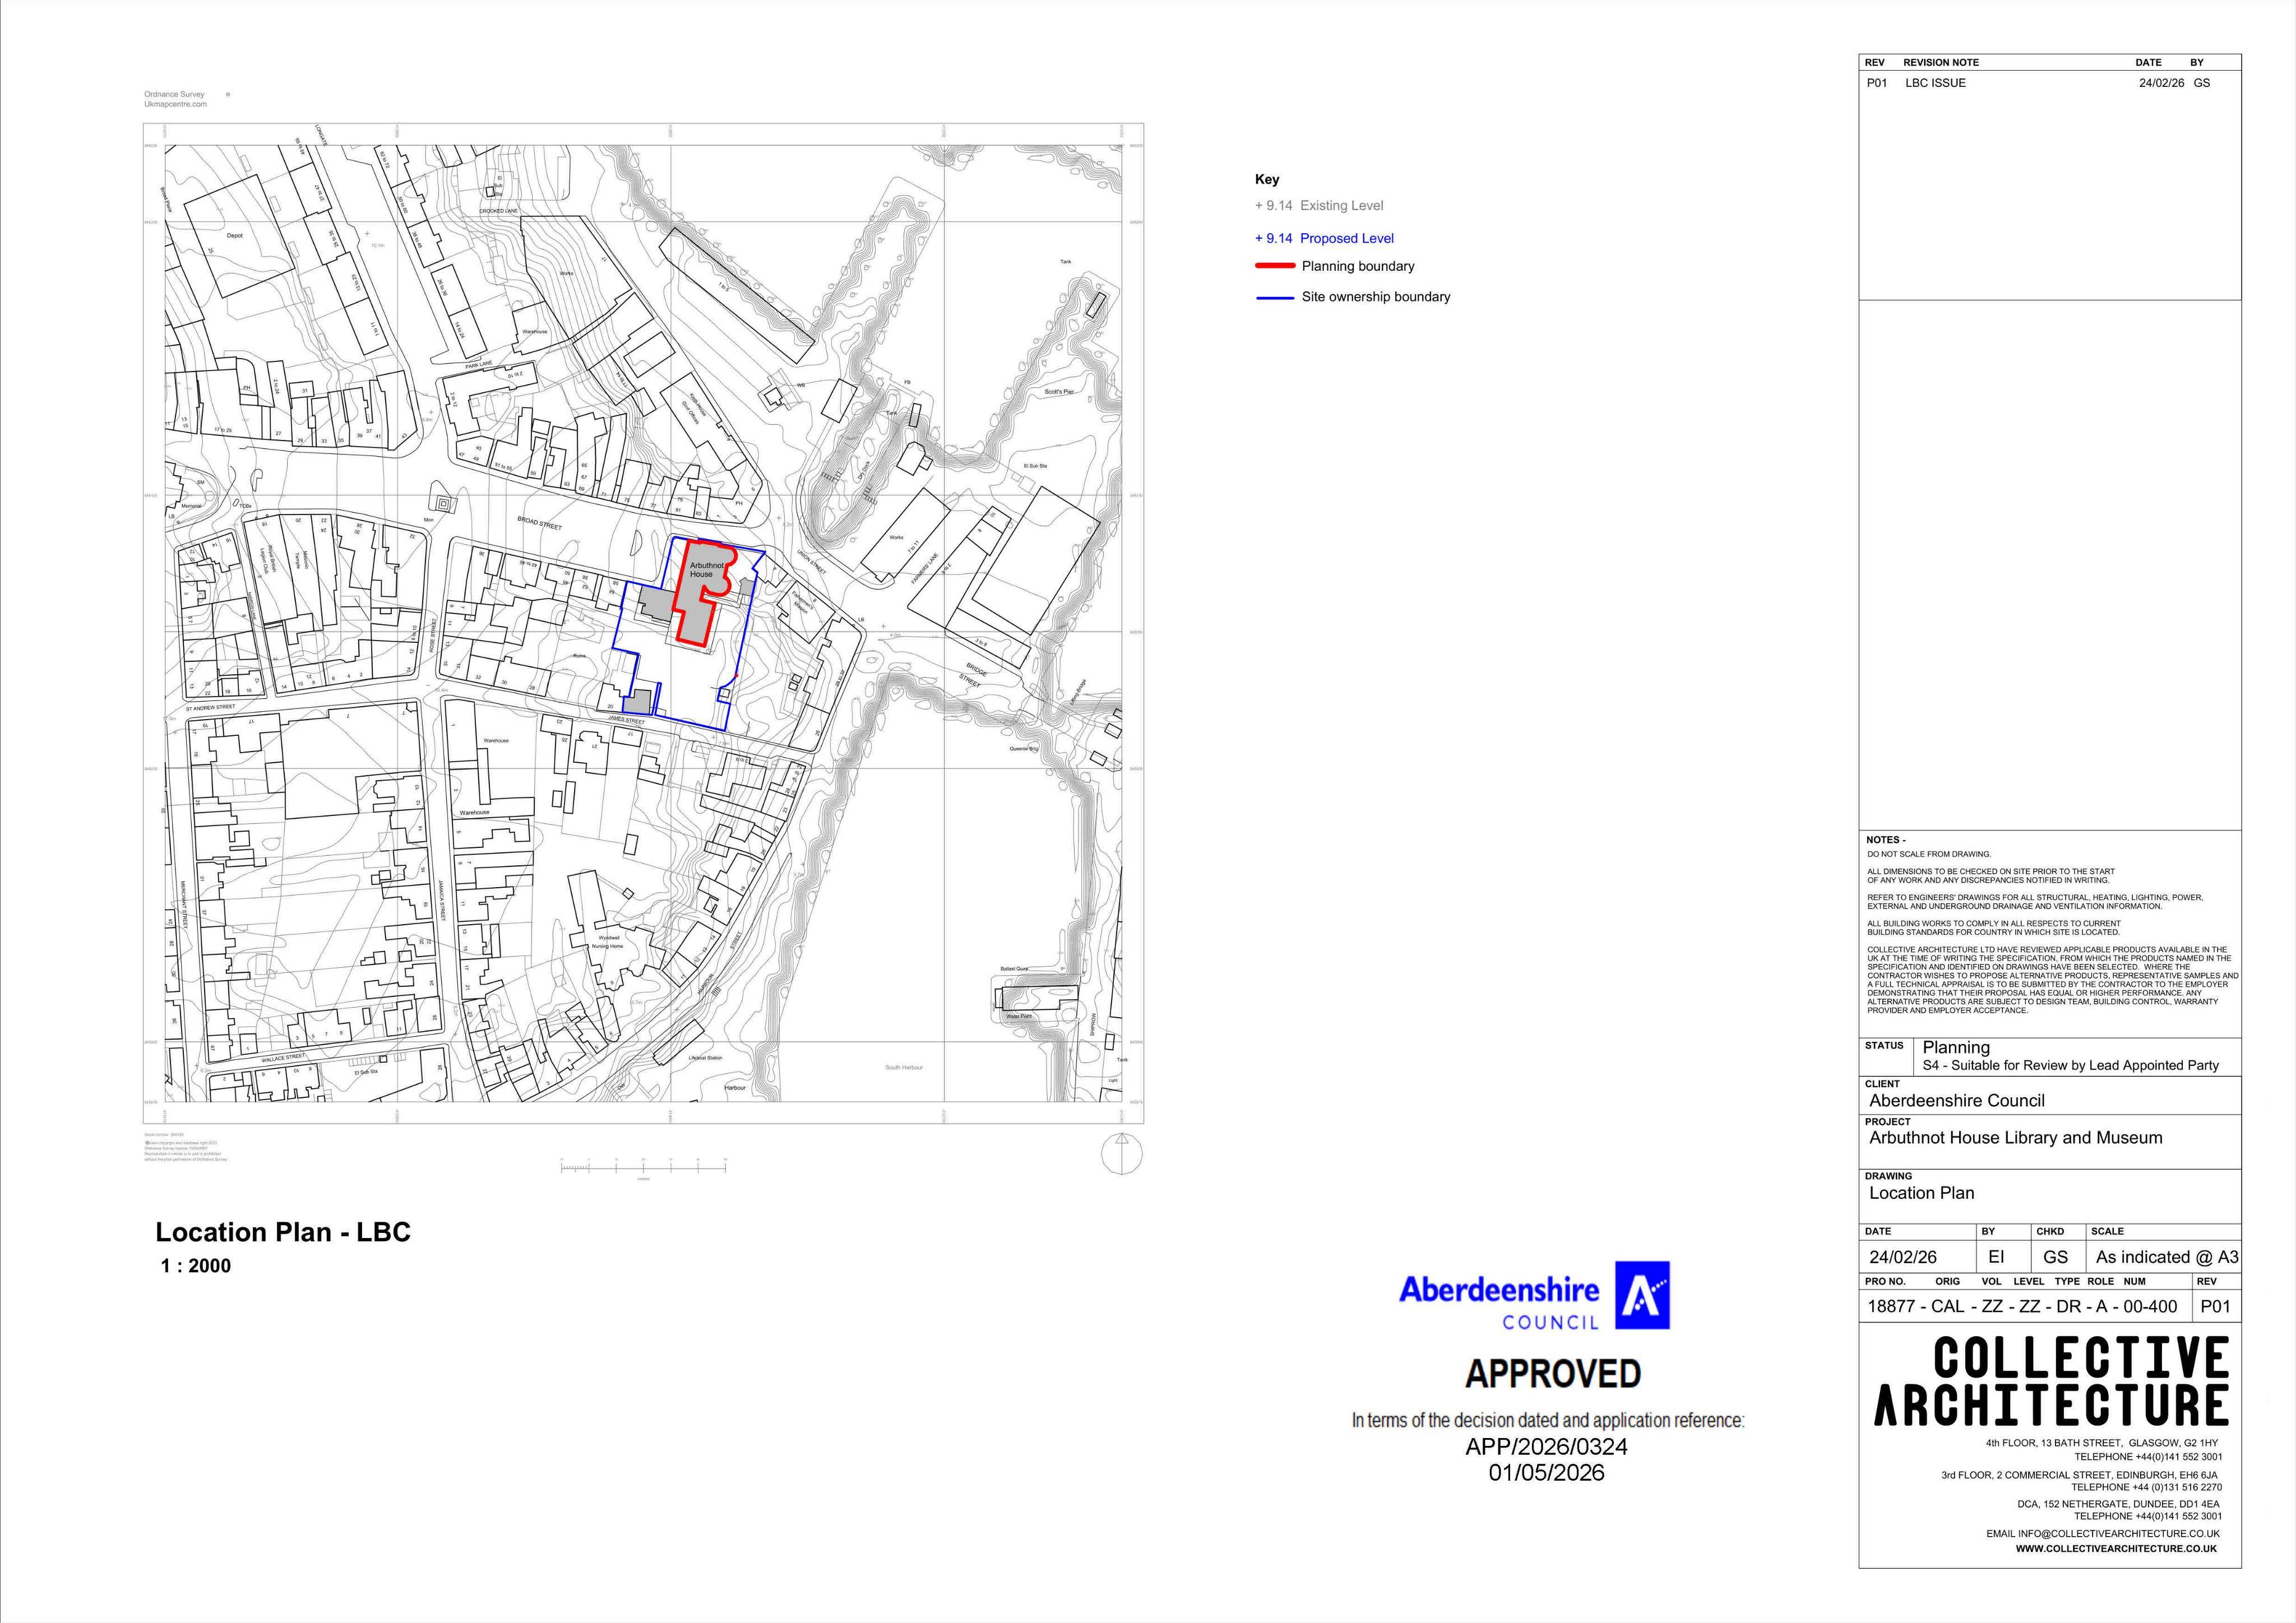This screenshot has width=2296, height=1623.
Task: Click the 'Ukmapcentre.com' source text
Action: click(x=175, y=104)
